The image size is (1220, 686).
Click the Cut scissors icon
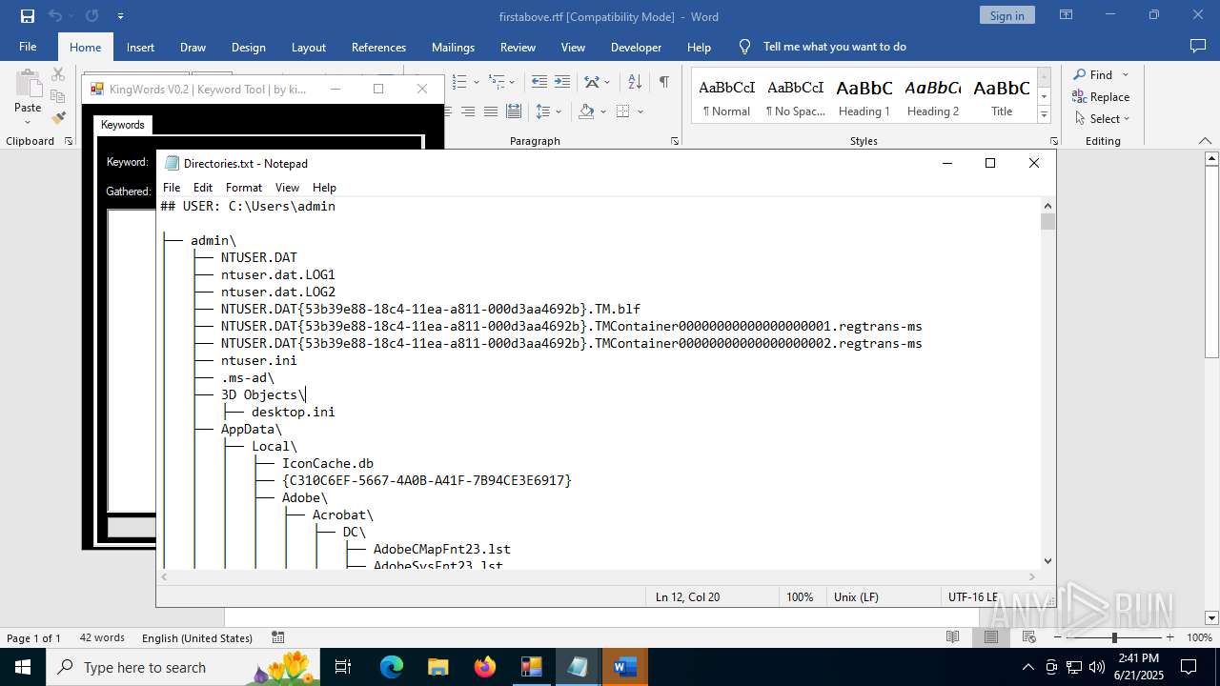[x=58, y=74]
